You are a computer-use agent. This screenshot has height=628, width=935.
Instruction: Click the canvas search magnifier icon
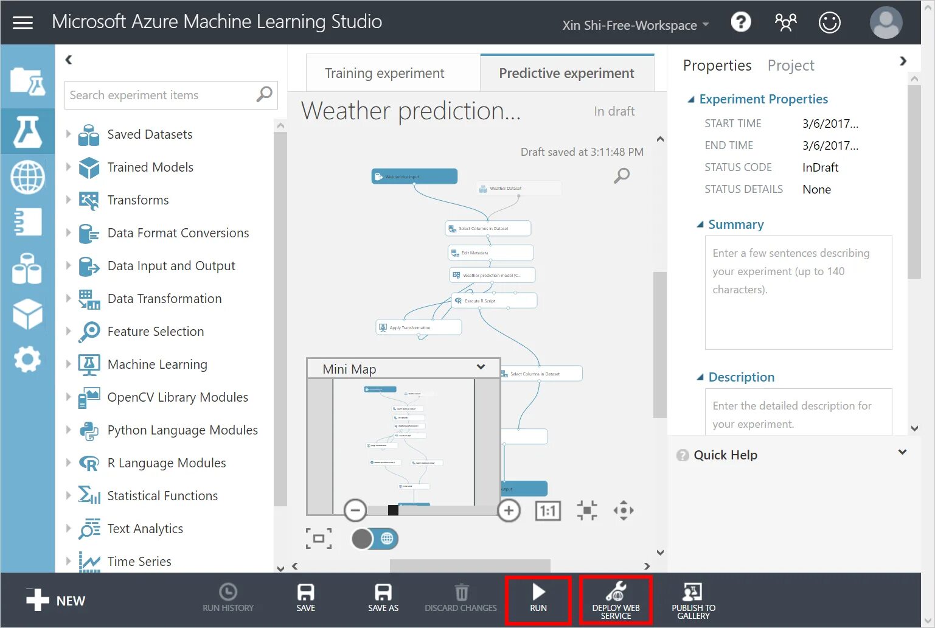click(x=622, y=175)
